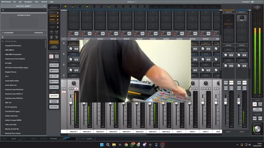
Task: Toggle the MUTE output button
Action: pyautogui.click(x=260, y=118)
